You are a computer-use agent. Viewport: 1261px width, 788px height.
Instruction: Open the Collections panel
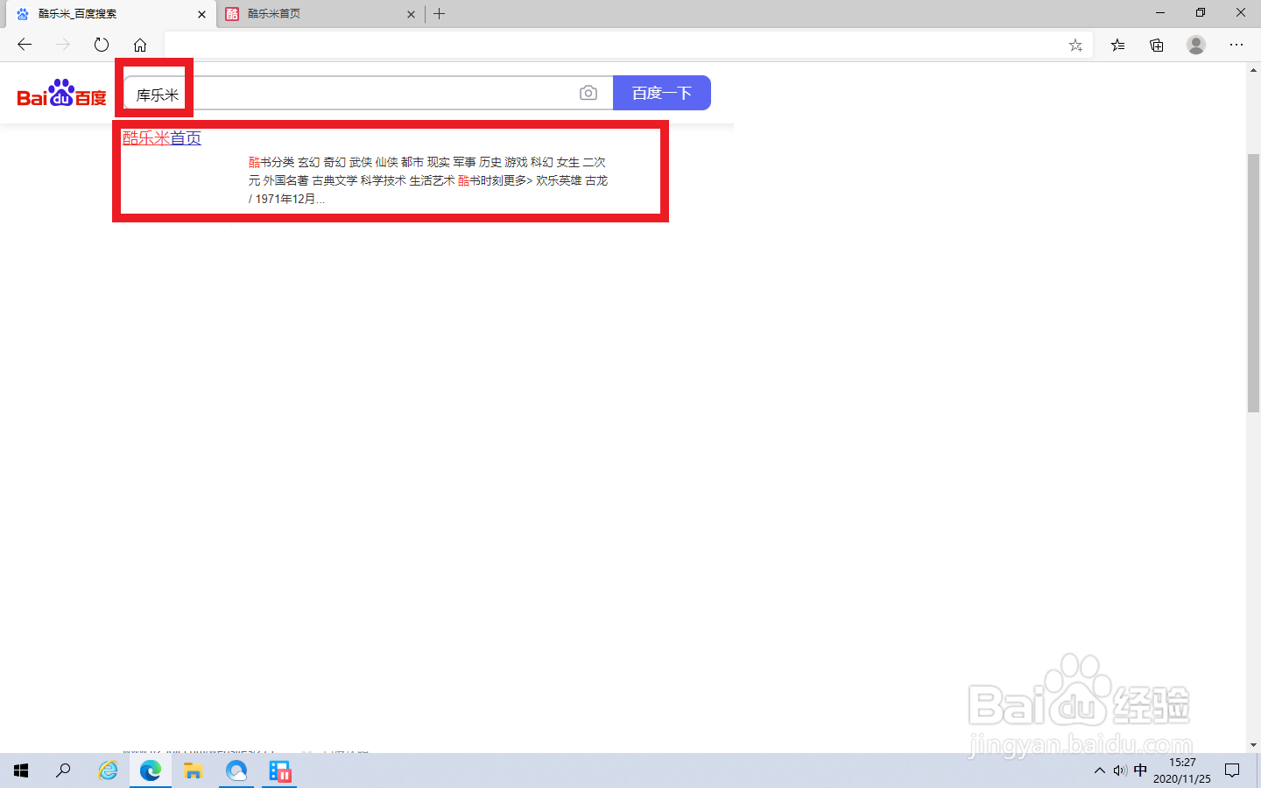(1157, 45)
